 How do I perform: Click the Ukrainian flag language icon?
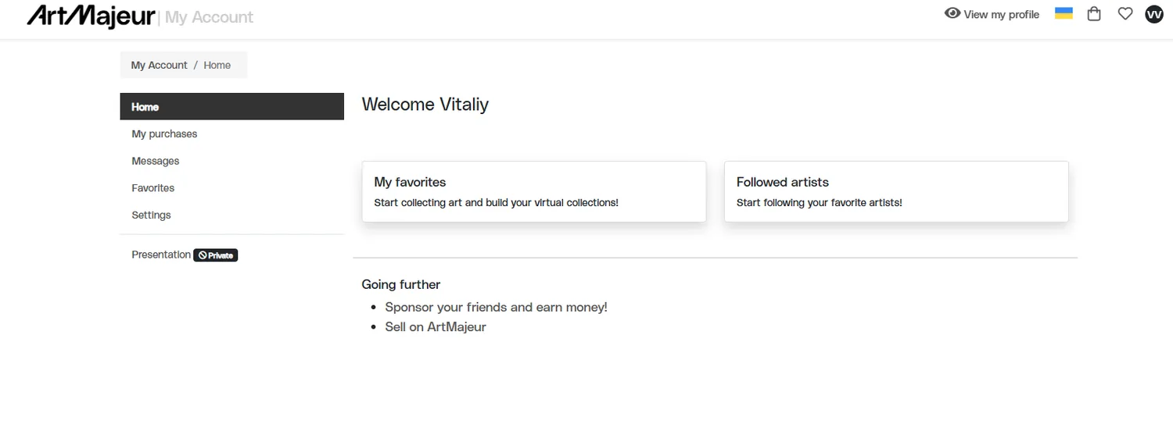point(1064,13)
